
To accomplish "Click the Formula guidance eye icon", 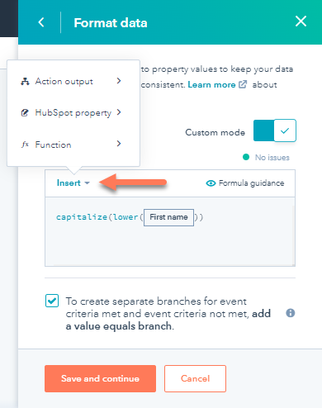I will tap(211, 183).
